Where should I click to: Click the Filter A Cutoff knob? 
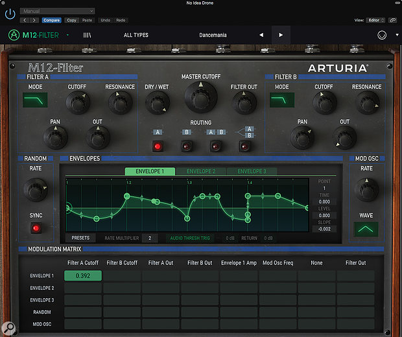(x=78, y=103)
